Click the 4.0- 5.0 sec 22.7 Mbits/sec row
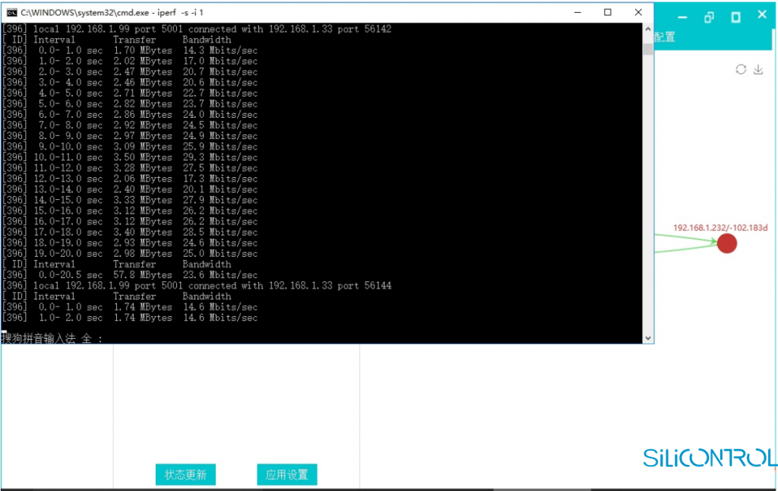The image size is (778, 491). pyautogui.click(x=130, y=93)
